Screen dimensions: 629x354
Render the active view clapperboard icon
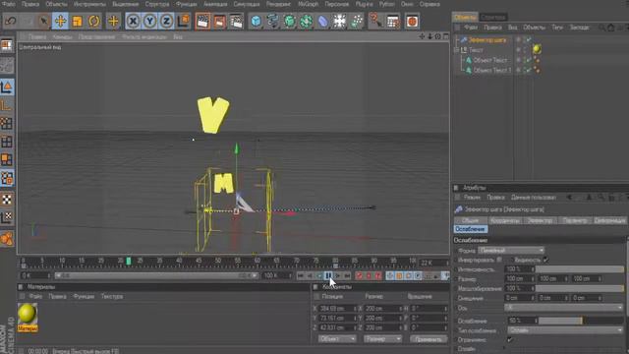(x=203, y=21)
